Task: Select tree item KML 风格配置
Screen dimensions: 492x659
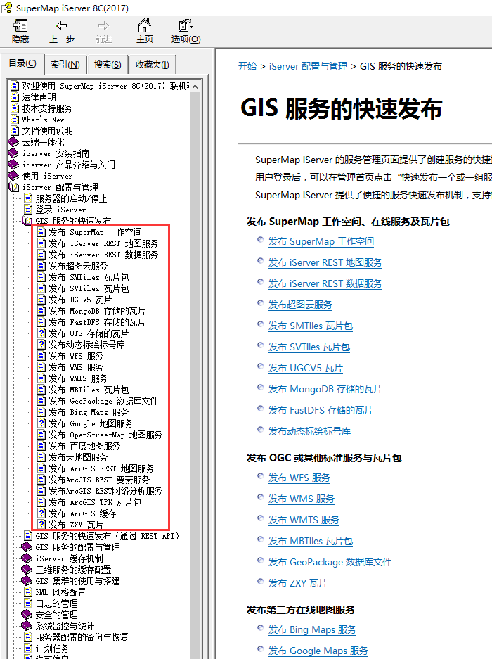Action: tap(60, 592)
